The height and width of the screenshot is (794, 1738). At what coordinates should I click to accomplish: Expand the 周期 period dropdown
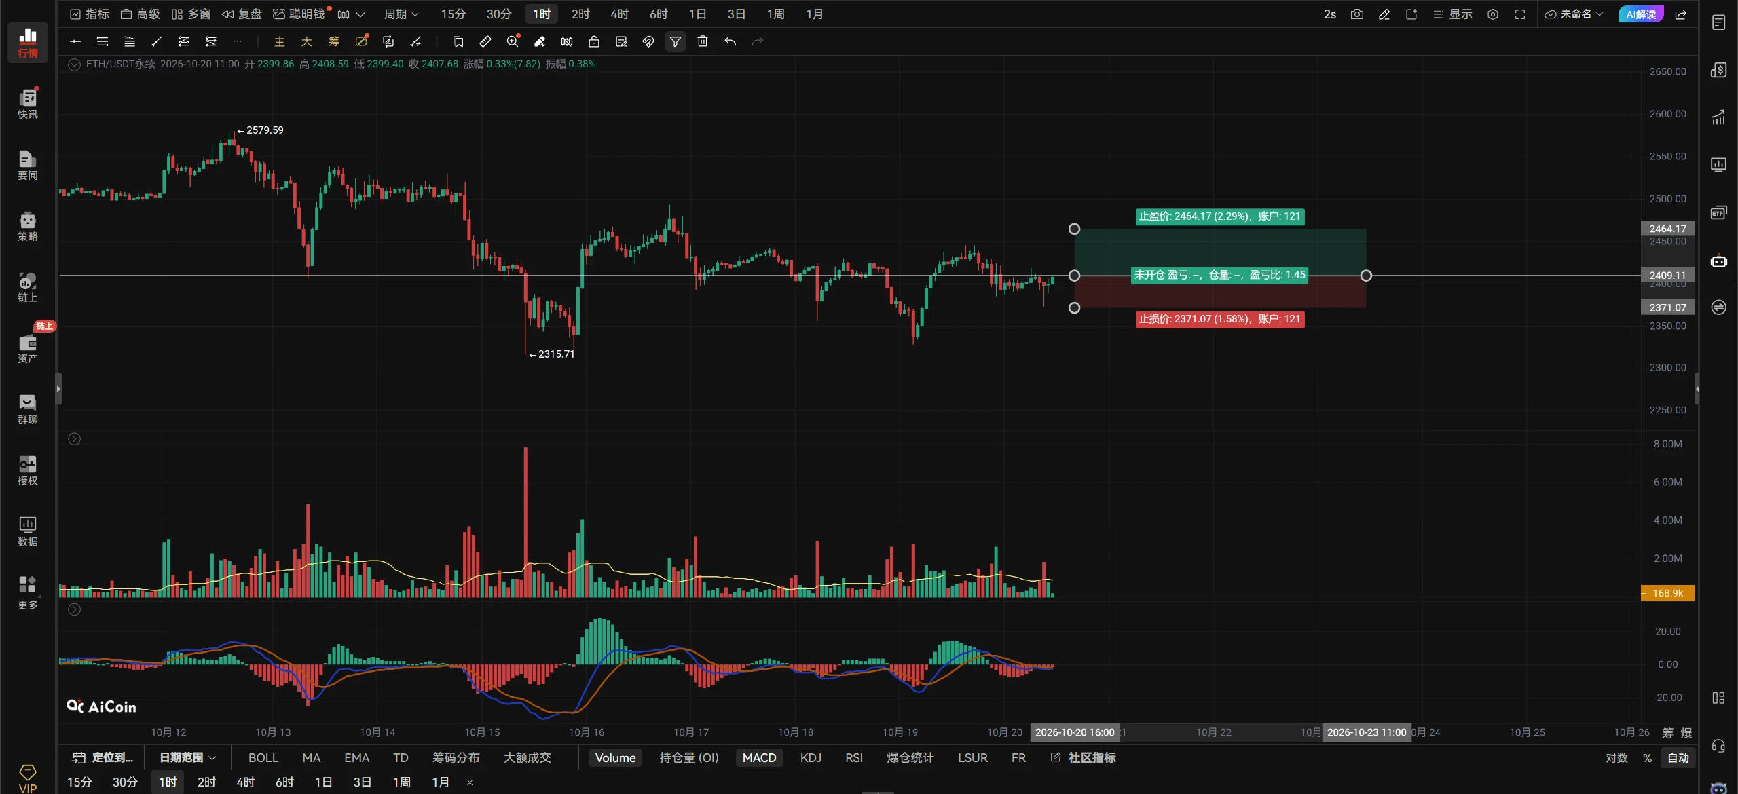click(x=401, y=14)
